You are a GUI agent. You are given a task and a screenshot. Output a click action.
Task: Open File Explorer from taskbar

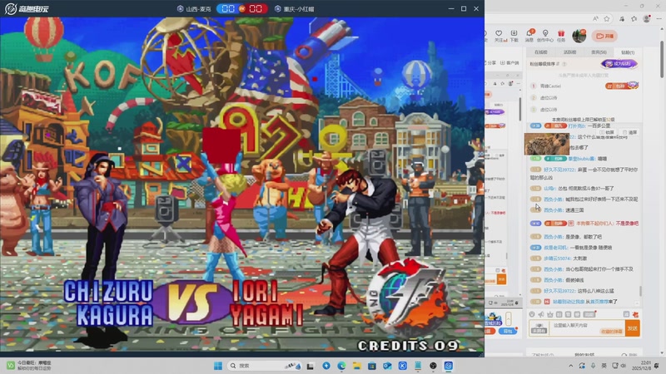(x=357, y=366)
